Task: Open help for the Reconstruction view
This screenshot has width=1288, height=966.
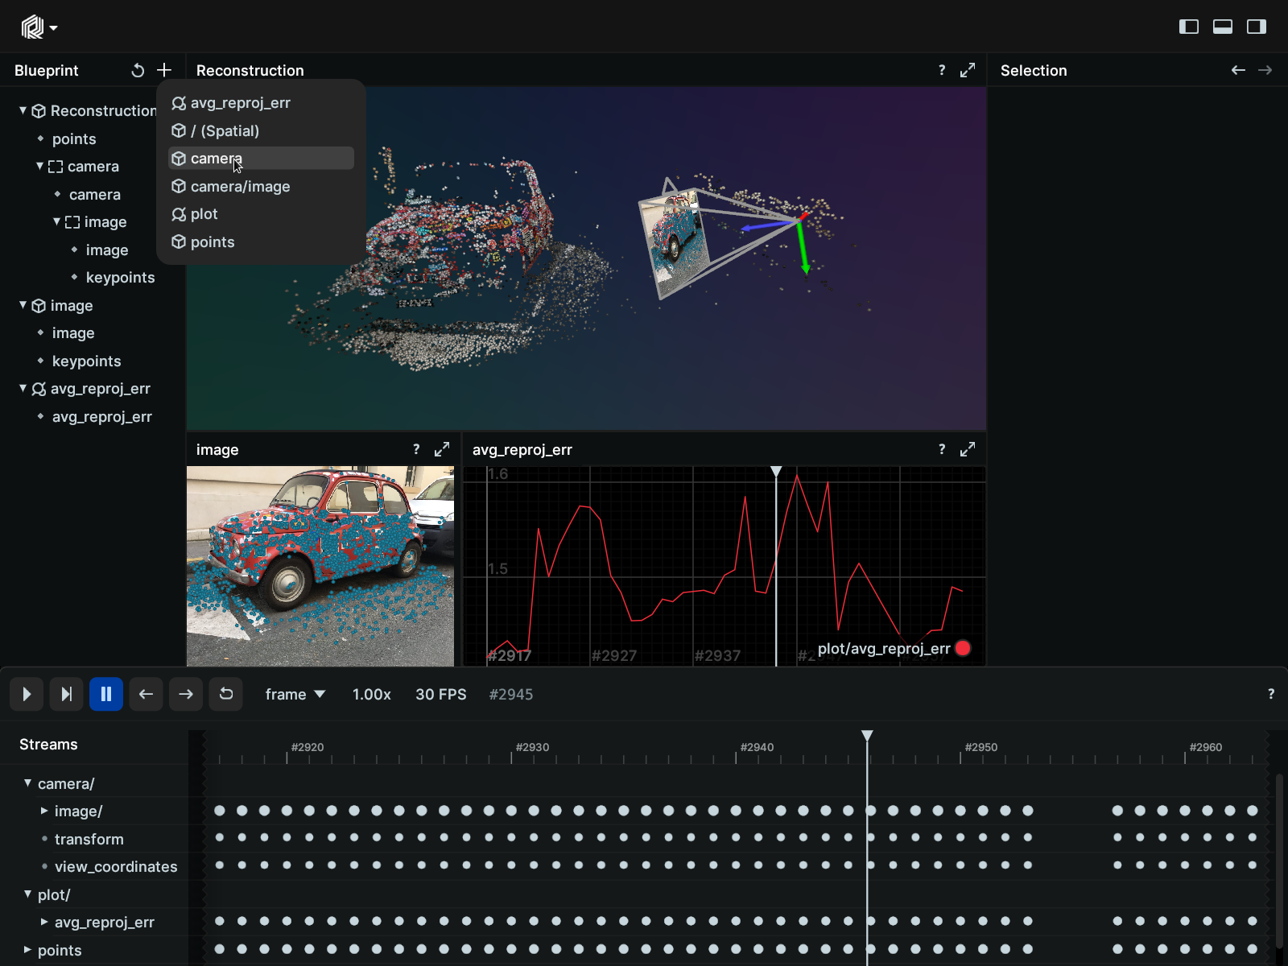Action: coord(941,70)
